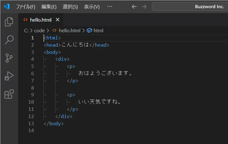Close the hello.html tab
Screen dimensions: 228x144
point(58,20)
